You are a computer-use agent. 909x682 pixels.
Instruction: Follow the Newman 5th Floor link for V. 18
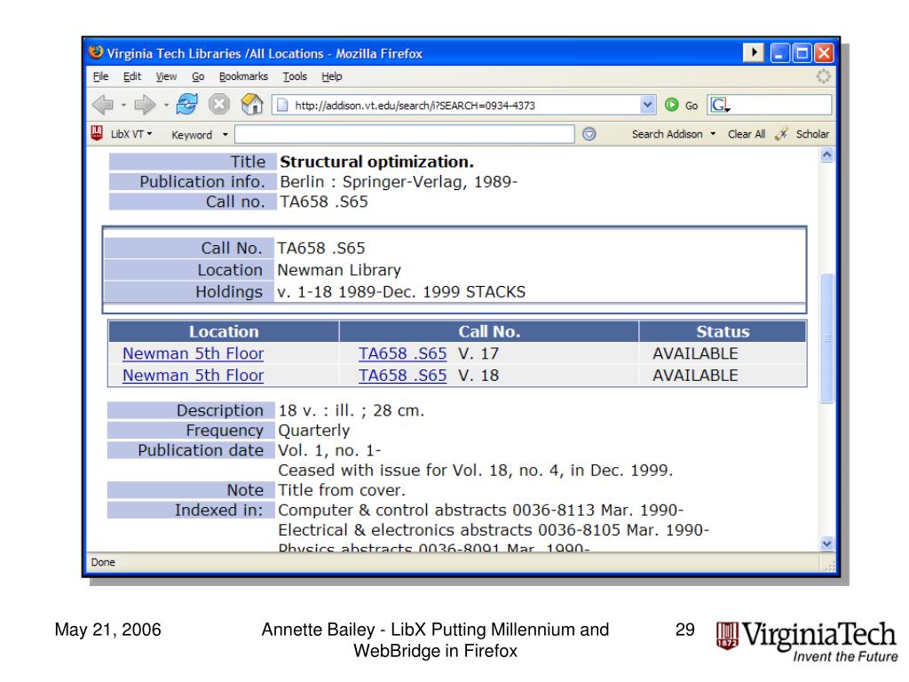coord(193,376)
